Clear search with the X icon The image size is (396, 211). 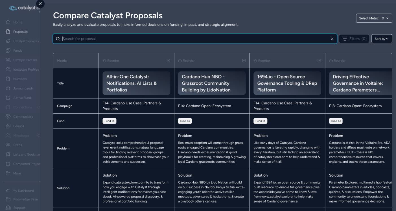332,39
